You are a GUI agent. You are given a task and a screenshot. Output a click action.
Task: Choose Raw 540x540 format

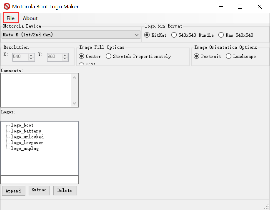[x=221, y=35]
